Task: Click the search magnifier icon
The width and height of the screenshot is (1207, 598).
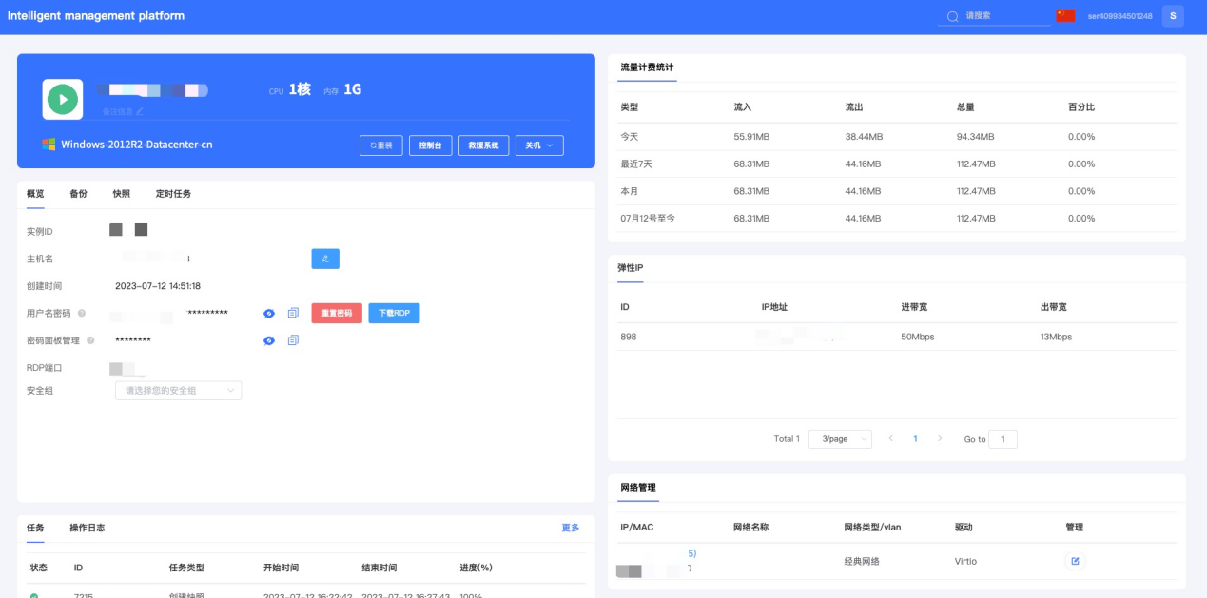Action: point(953,16)
